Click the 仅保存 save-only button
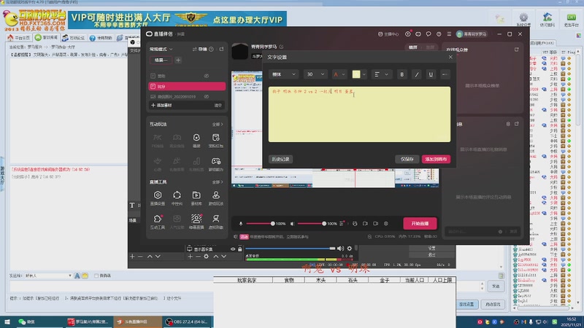Screen dimensions: 584x328 [407, 159]
